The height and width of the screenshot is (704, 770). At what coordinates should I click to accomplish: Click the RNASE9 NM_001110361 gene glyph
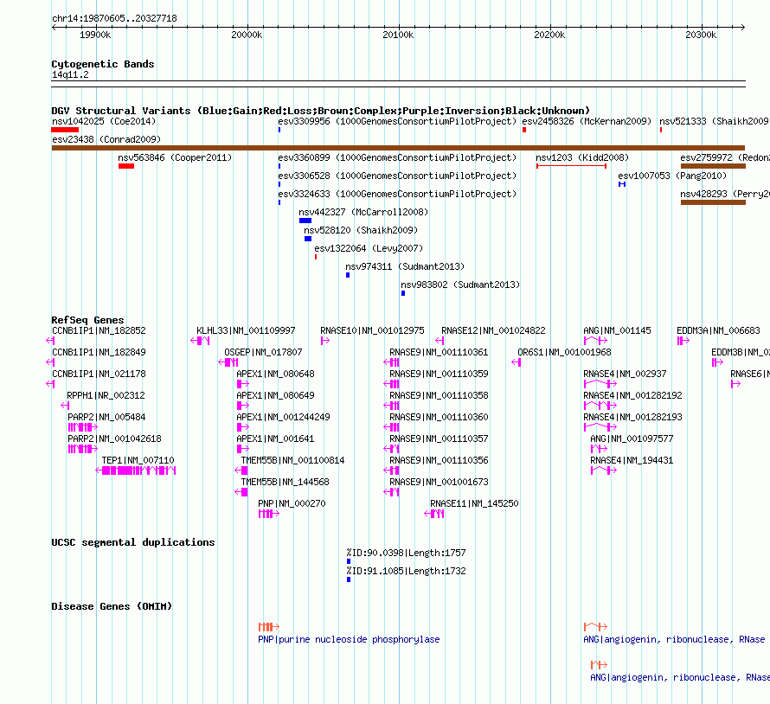(391, 362)
